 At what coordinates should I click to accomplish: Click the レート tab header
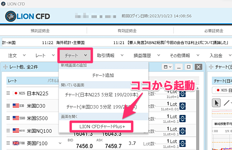(13, 81)
